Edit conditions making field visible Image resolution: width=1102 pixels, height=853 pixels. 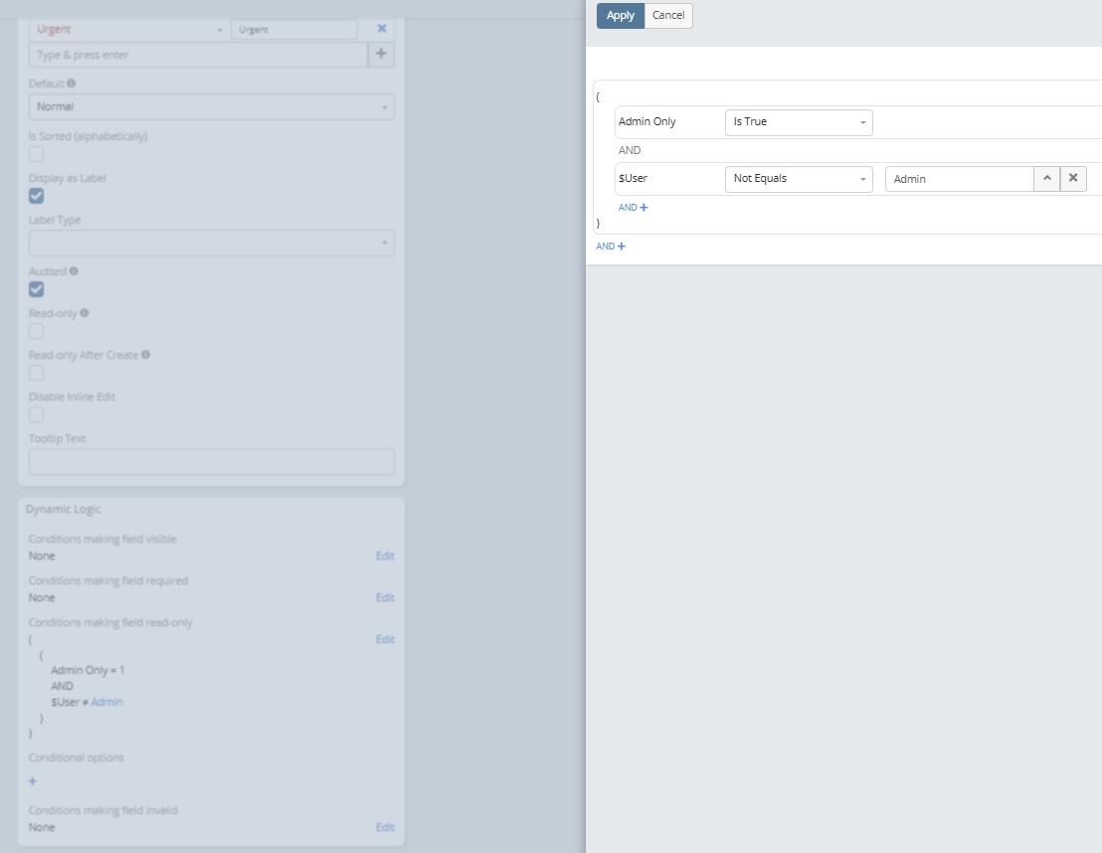pyautogui.click(x=384, y=556)
